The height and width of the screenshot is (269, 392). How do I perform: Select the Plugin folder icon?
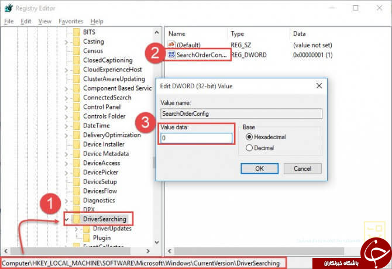pos(87,238)
